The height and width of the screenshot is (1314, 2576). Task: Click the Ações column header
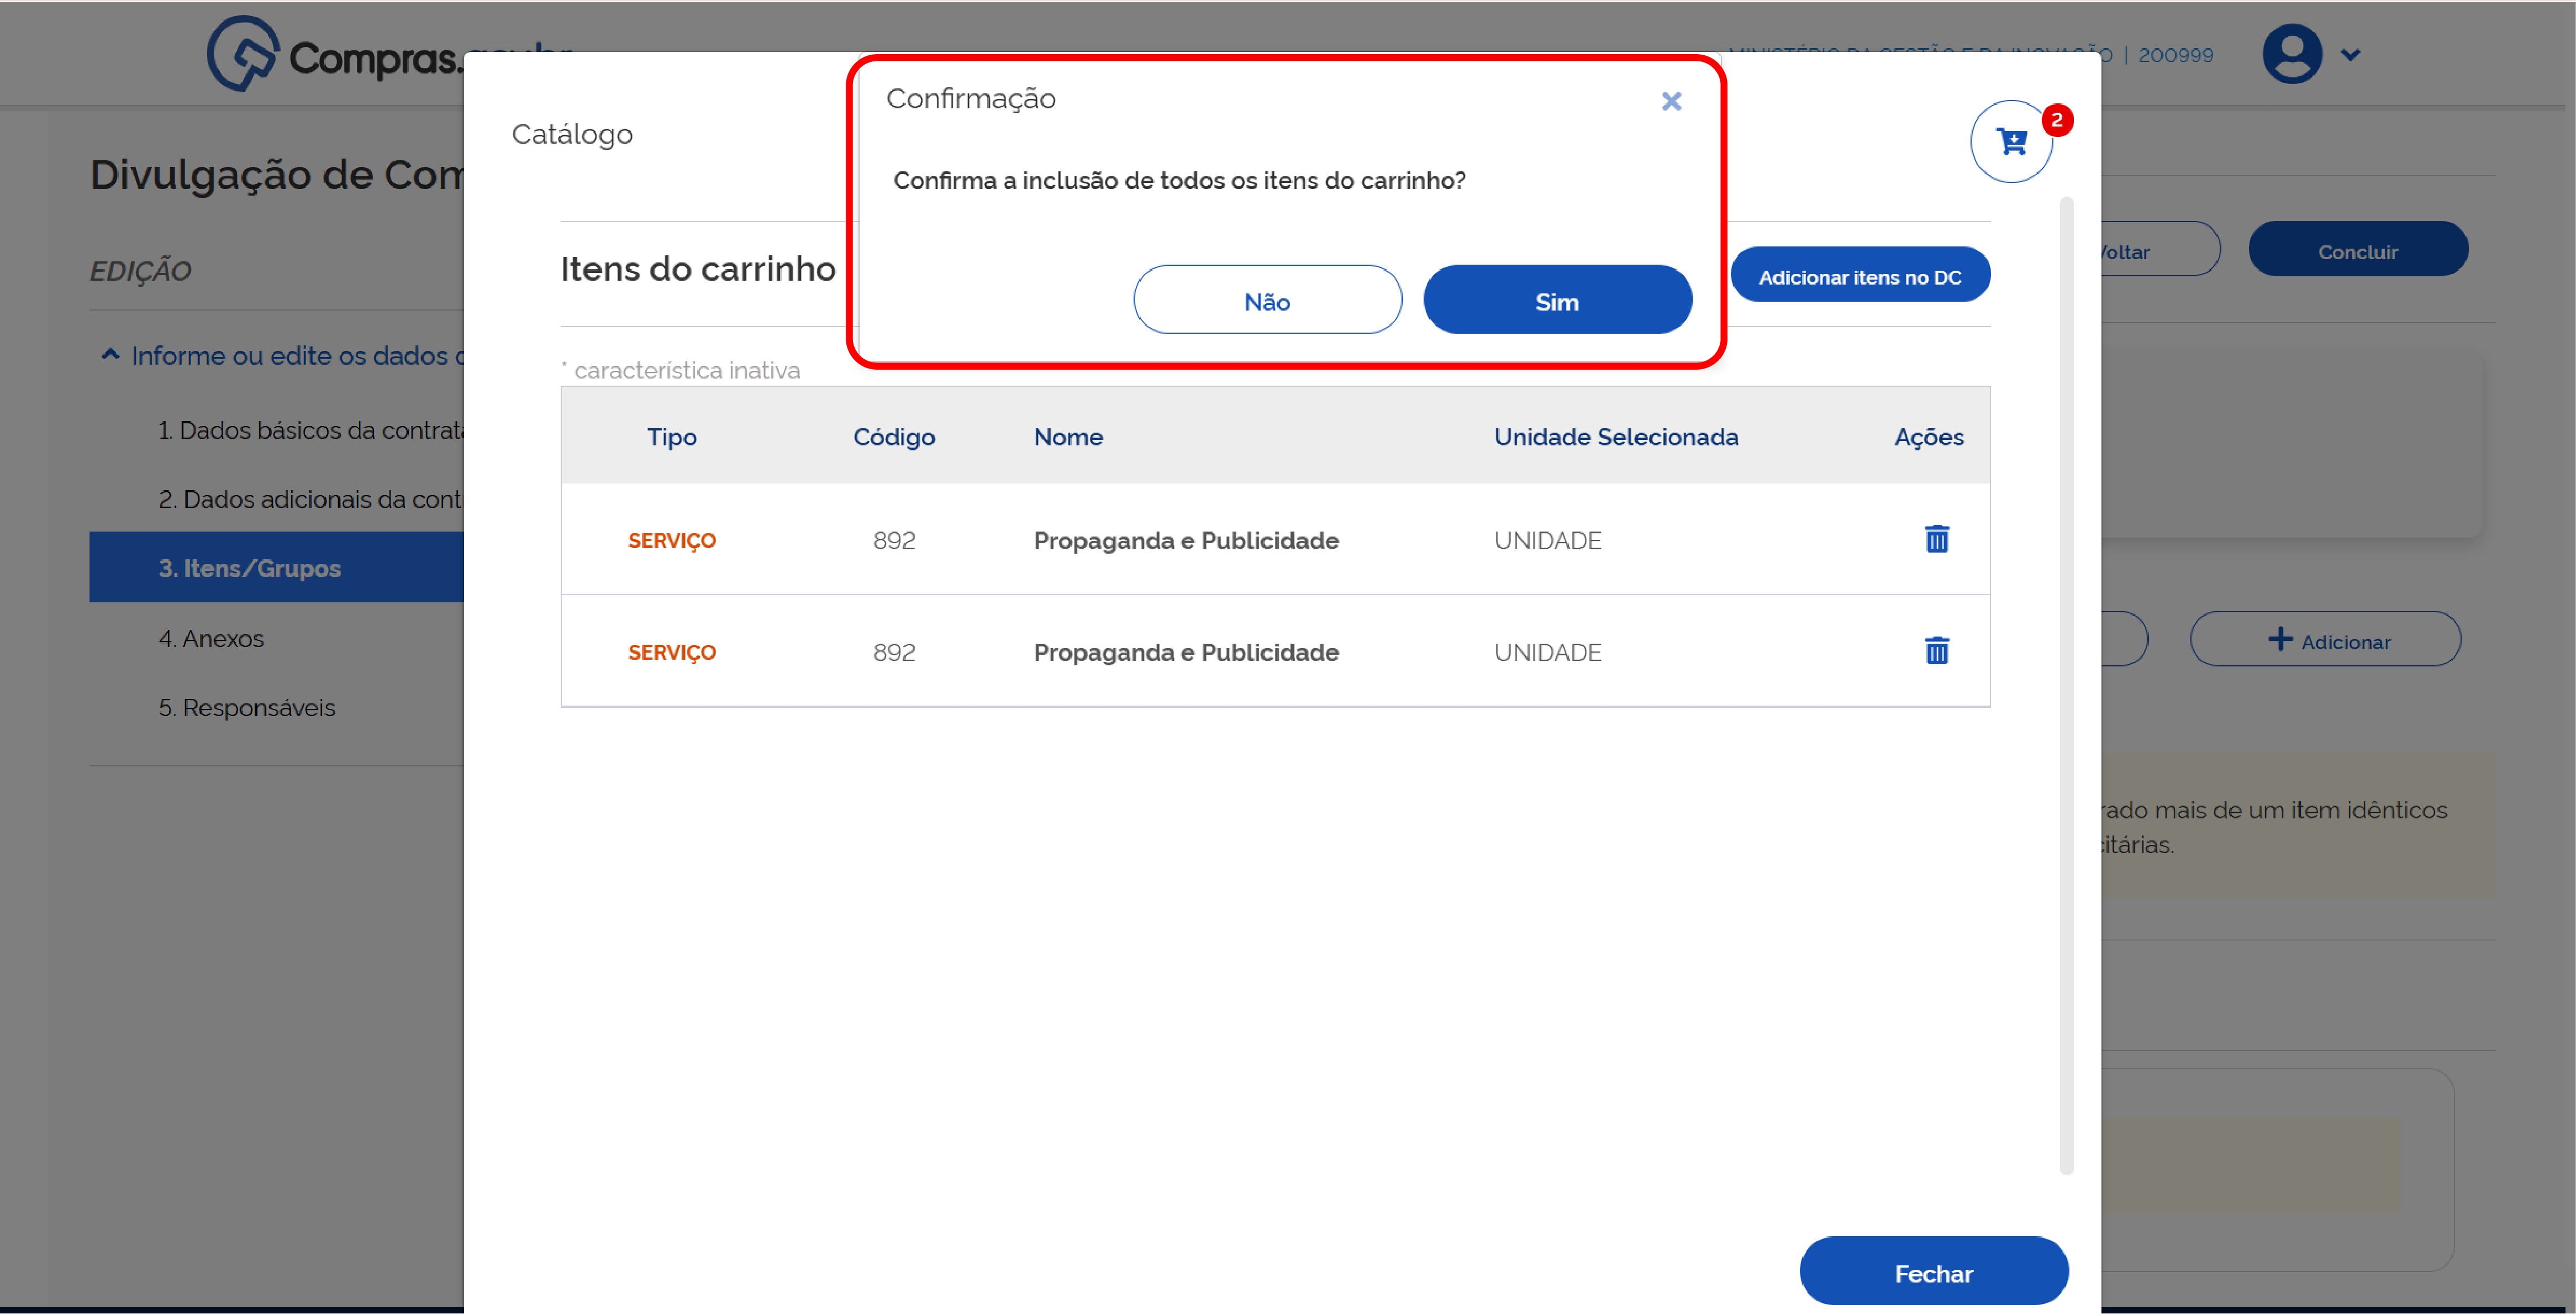1929,437
